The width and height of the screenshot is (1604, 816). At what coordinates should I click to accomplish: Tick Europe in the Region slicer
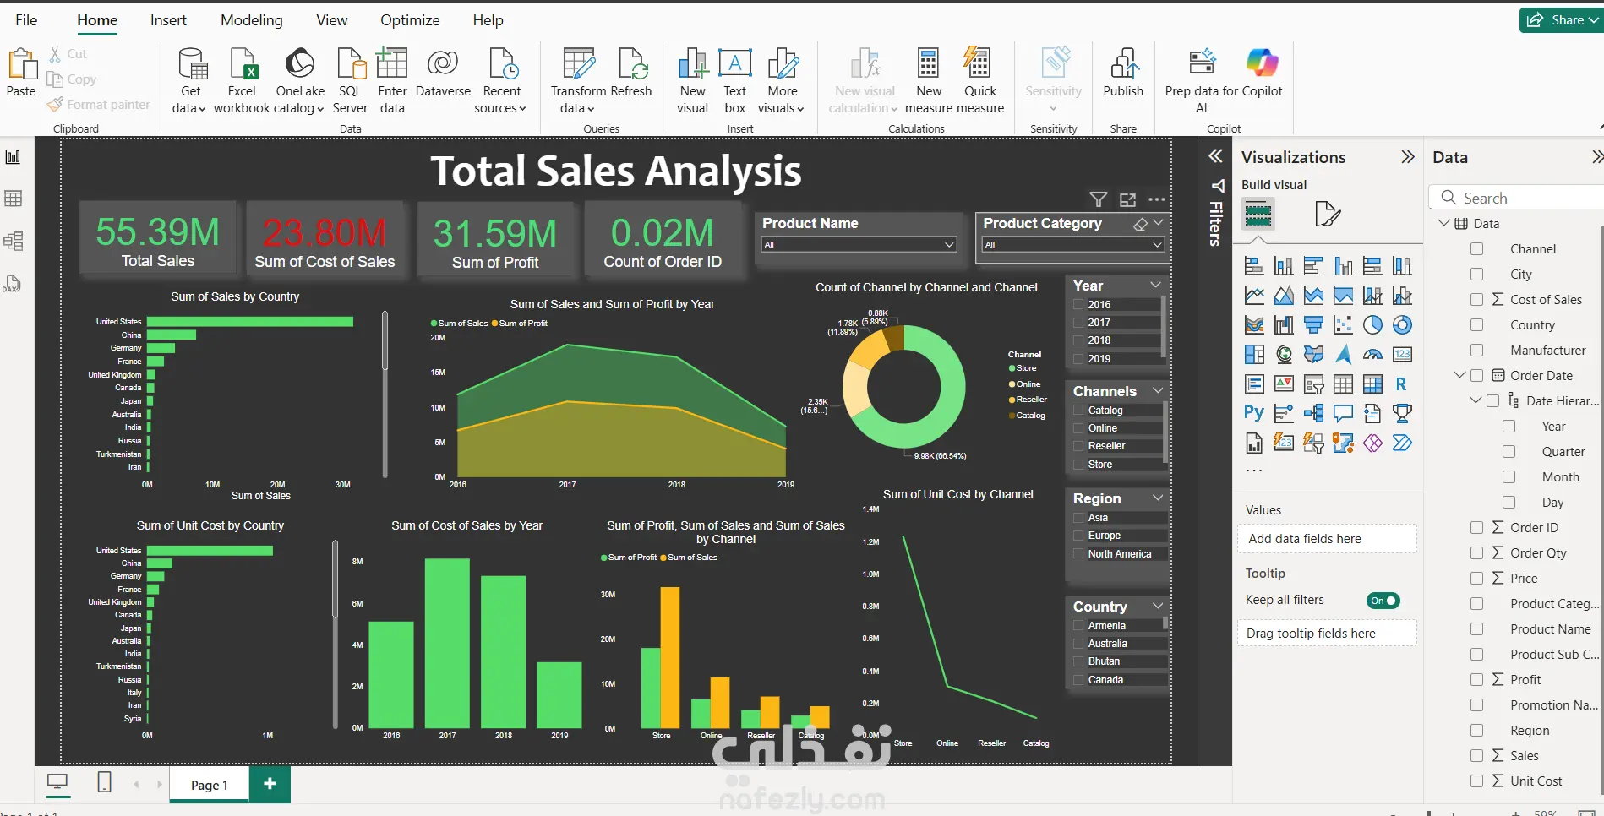[x=1078, y=536]
